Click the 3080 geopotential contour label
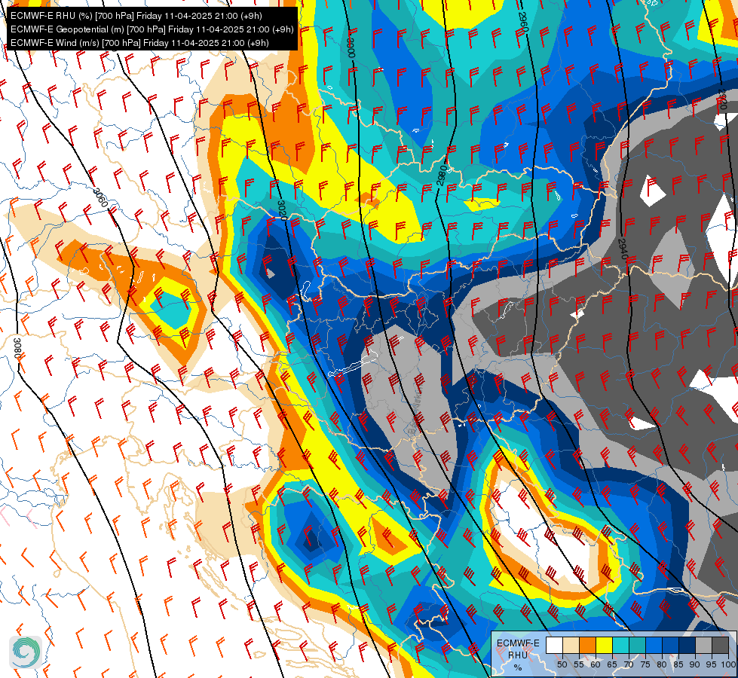This screenshot has width=738, height=678. pyautogui.click(x=17, y=348)
